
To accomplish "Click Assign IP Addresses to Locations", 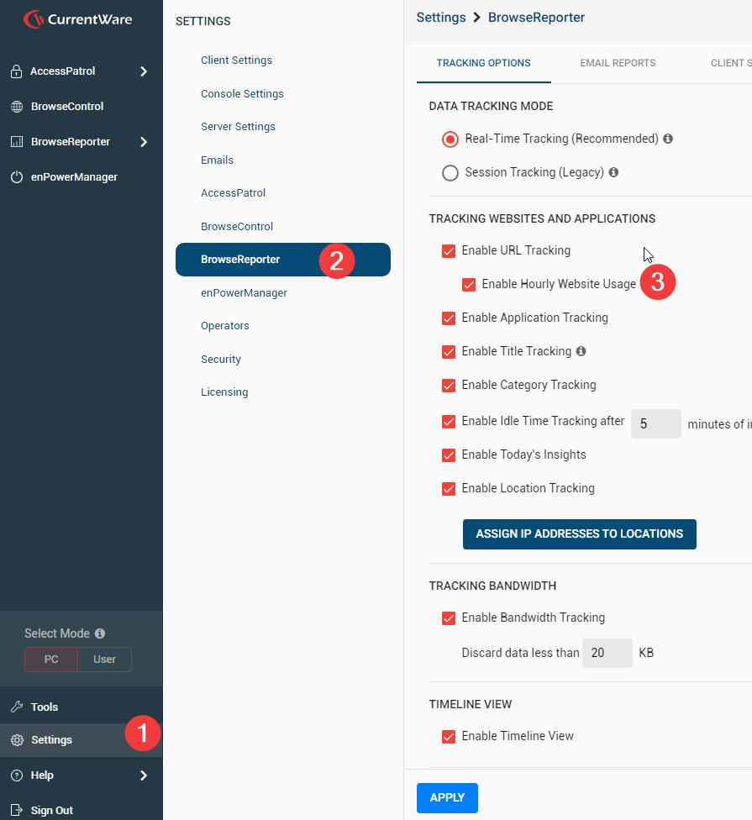I will click(x=580, y=534).
